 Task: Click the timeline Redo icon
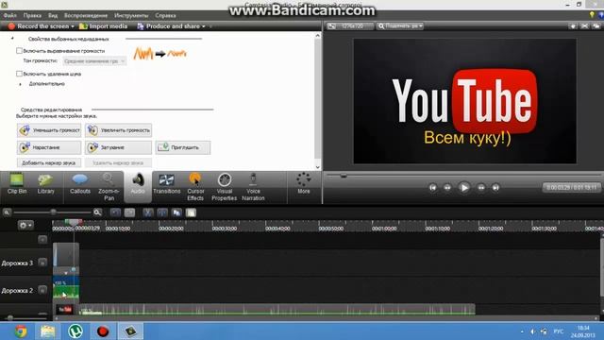(x=129, y=212)
